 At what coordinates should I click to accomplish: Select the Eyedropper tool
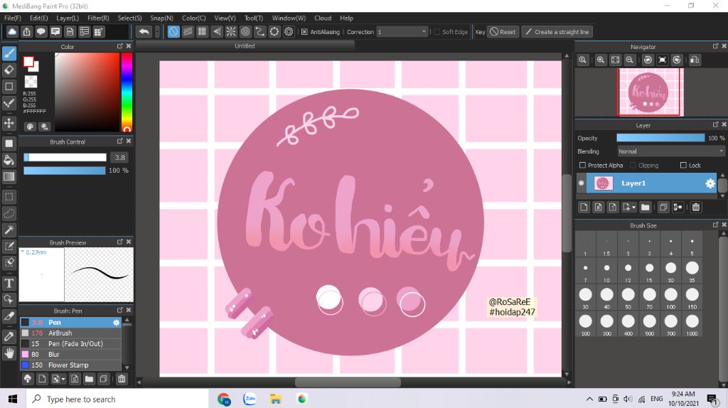(9, 336)
